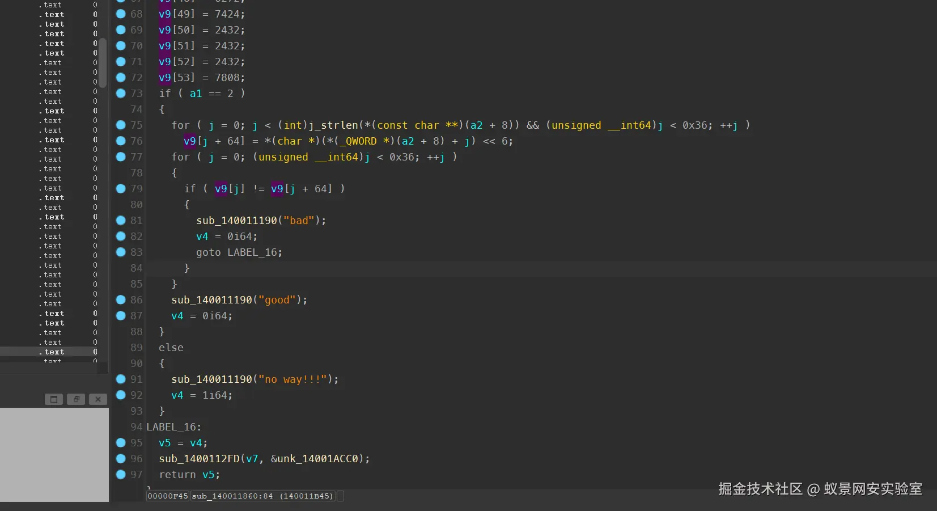Viewport: 937px width, 511px height.
Task: Click v4 = 1i64 assignment
Action: (x=202, y=395)
